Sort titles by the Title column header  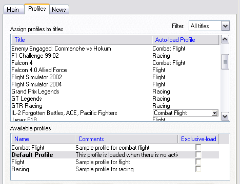[82, 40]
